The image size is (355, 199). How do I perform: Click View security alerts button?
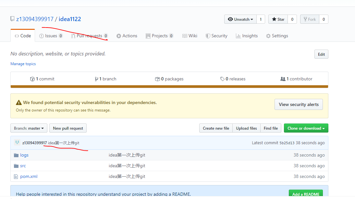pyautogui.click(x=299, y=104)
